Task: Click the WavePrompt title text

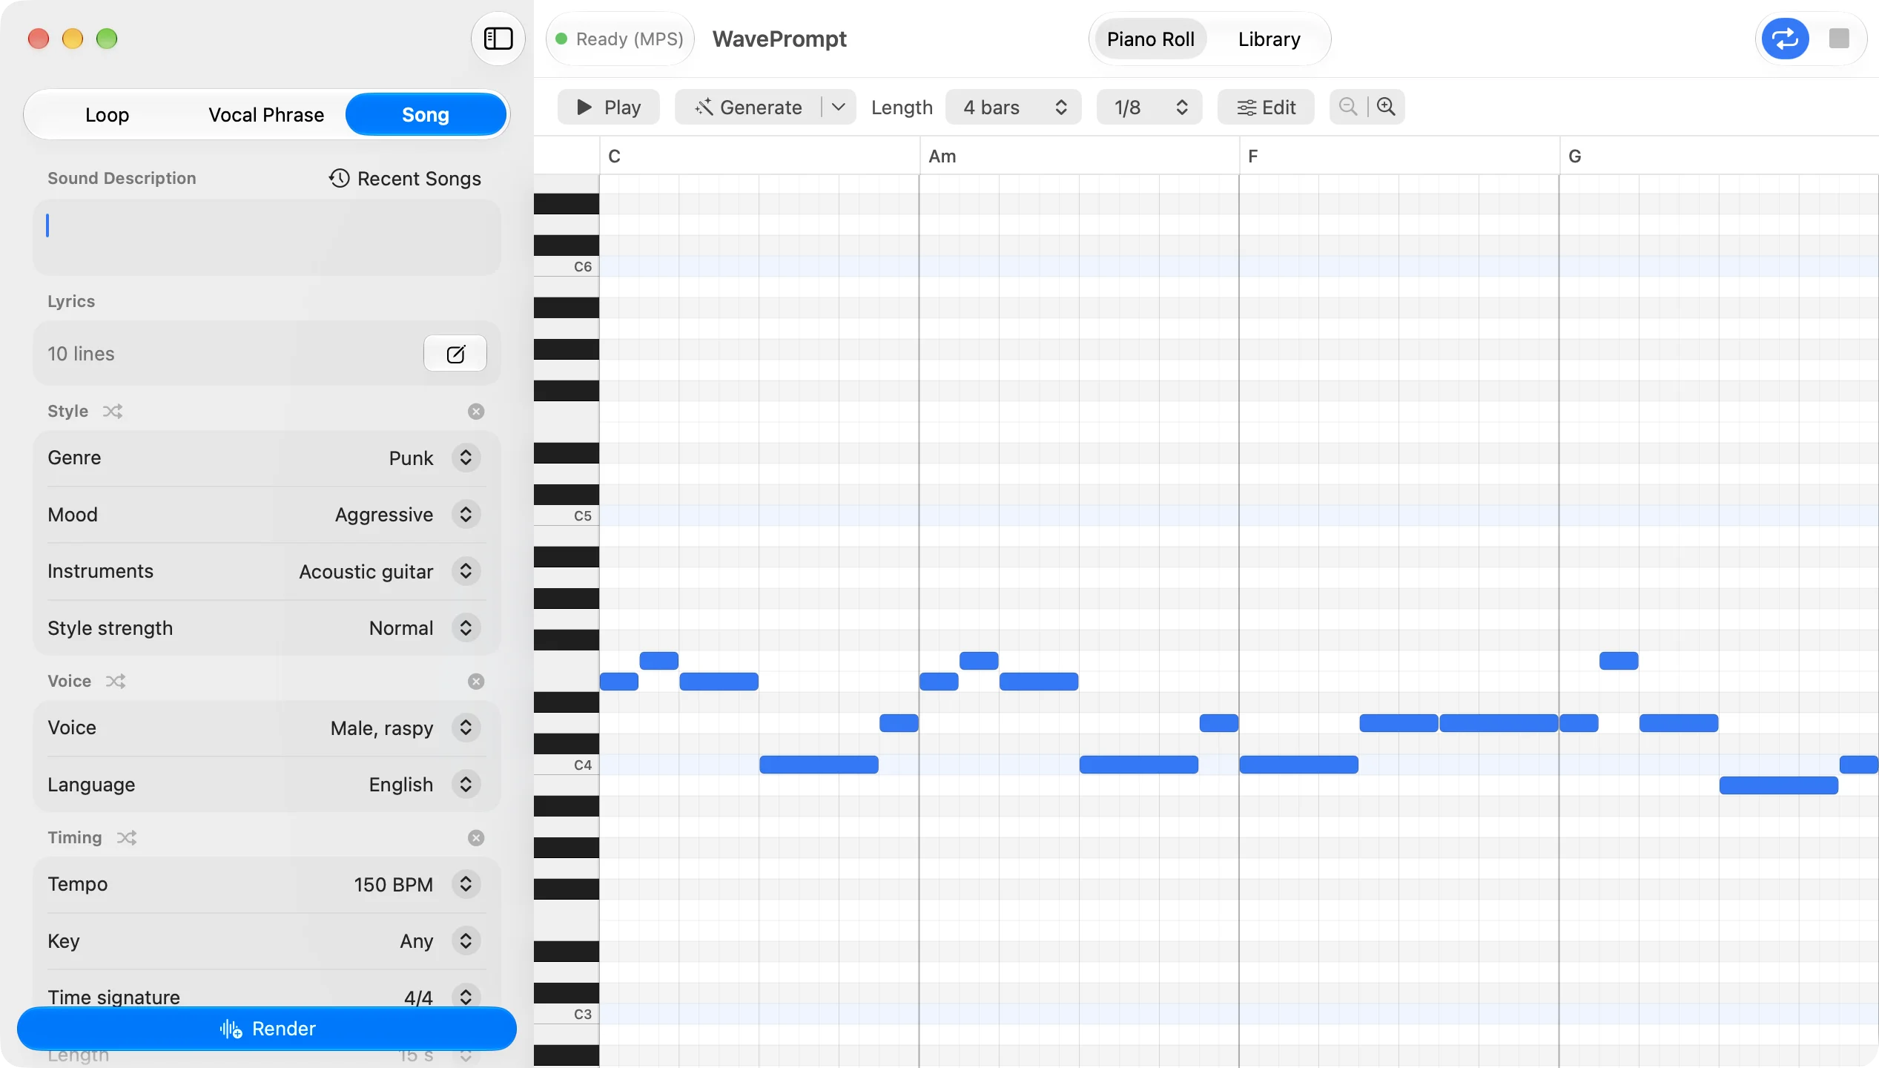Action: click(779, 39)
